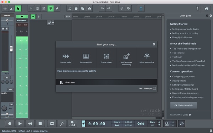
Task: Choose Add a groove from library
Action: (126, 58)
